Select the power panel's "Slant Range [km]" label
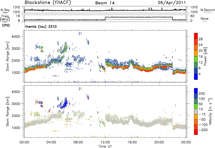 click(x=8, y=56)
